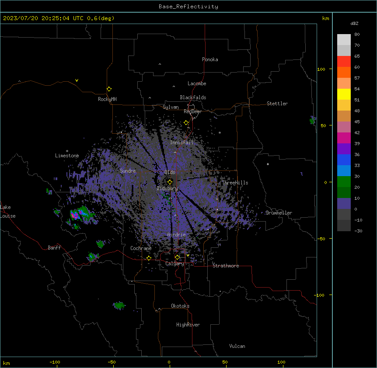
Task: Click the RedDeer label
Action: (192, 111)
